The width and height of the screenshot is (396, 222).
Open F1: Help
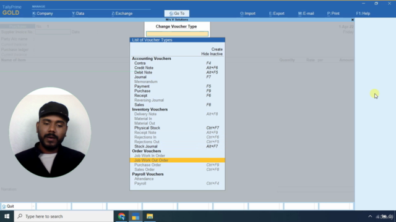click(363, 14)
